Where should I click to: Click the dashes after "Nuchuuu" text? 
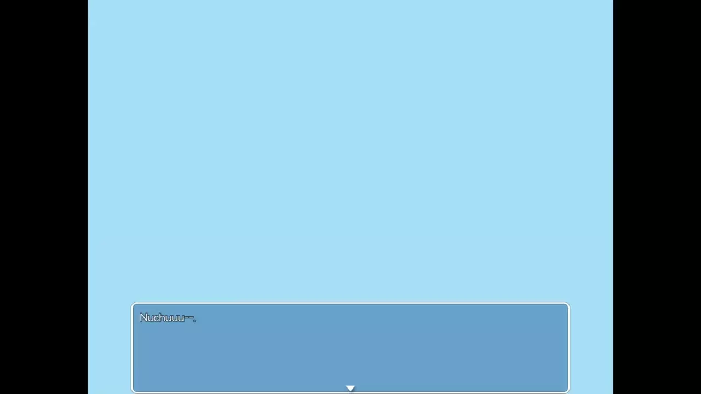(x=189, y=318)
